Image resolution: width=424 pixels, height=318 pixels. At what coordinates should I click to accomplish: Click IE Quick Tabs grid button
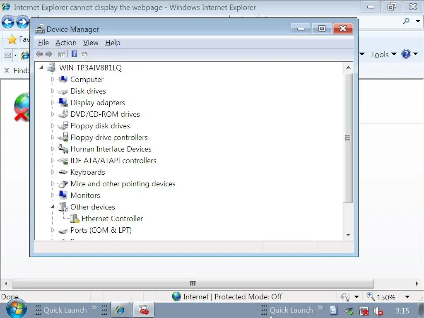7,55
